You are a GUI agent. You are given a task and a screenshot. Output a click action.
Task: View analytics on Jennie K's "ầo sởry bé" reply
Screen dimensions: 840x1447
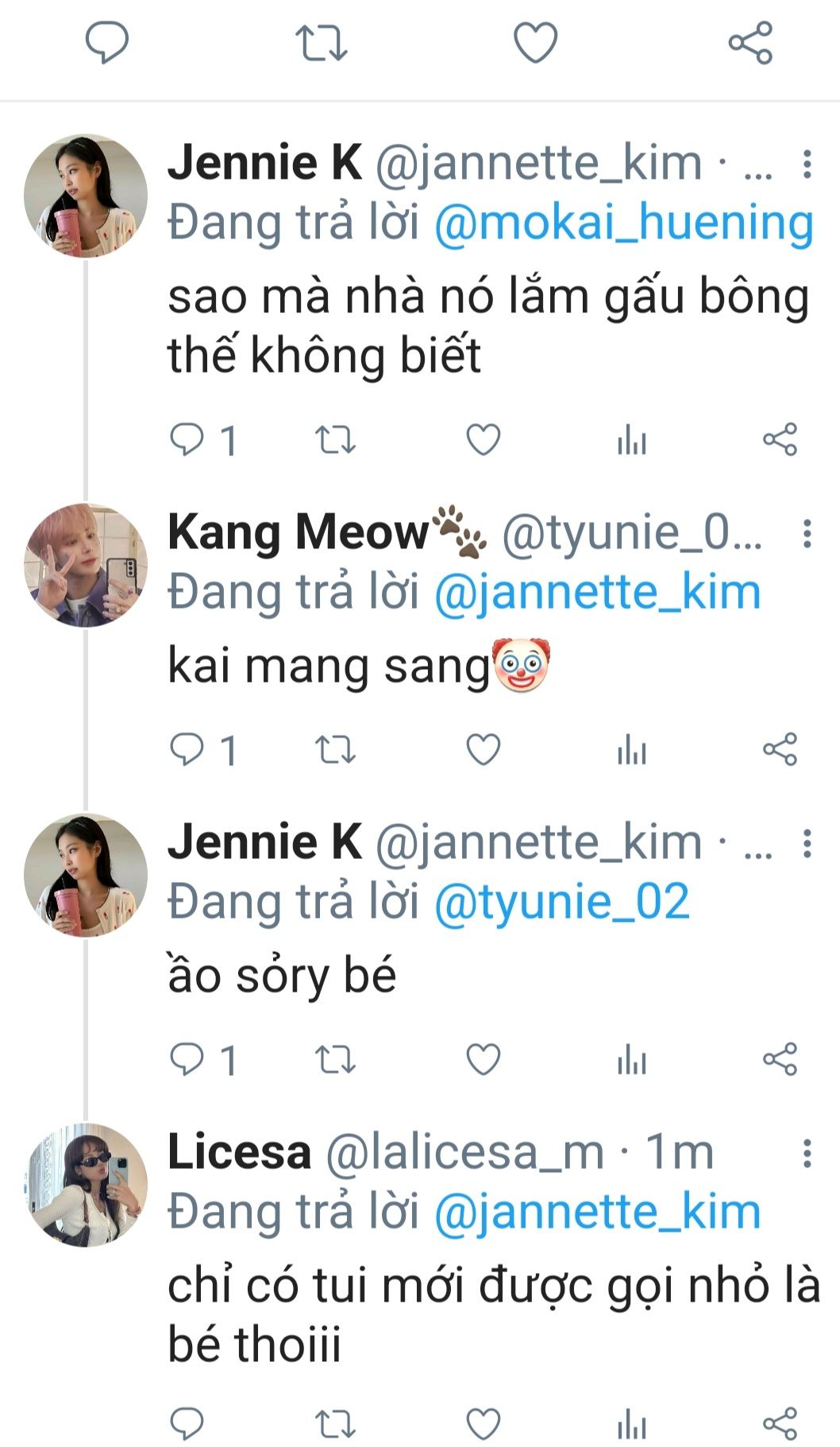(632, 1059)
